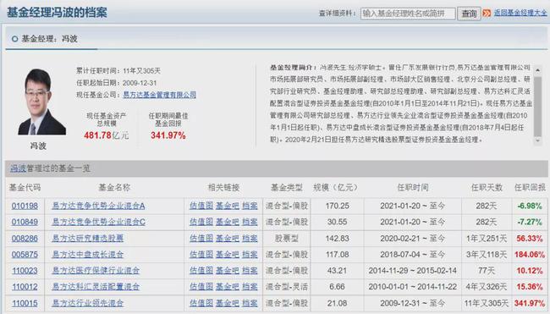
Task: Click the -6.98% return cell
Action: (530, 206)
